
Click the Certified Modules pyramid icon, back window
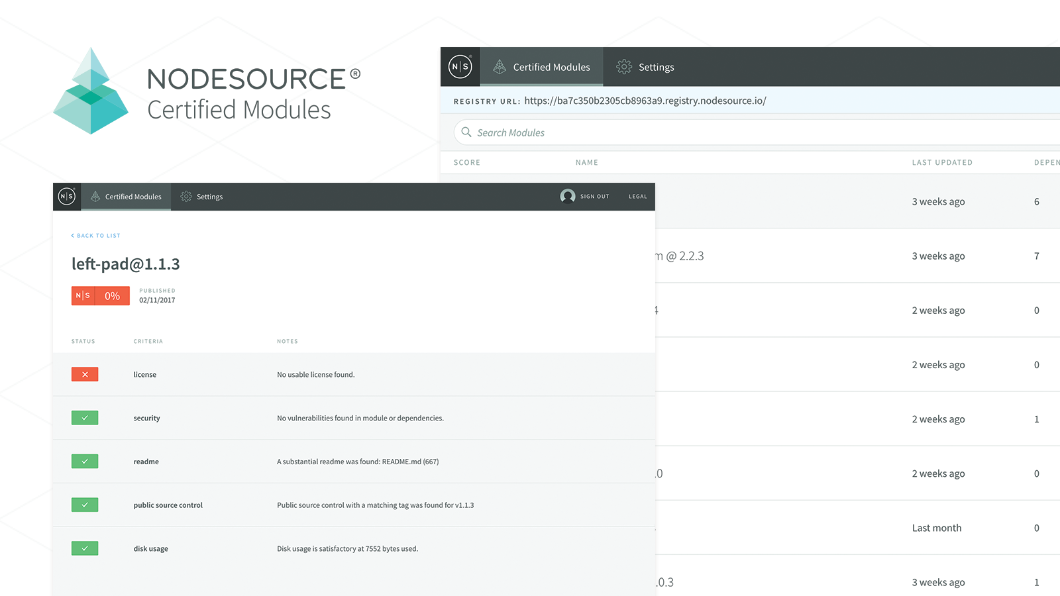click(500, 67)
